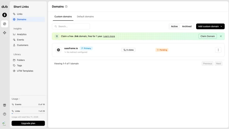Go to Links in sidebar

tap(28, 14)
